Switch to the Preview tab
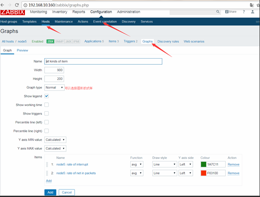Image resolution: width=260 pixels, height=197 pixels. click(23, 51)
